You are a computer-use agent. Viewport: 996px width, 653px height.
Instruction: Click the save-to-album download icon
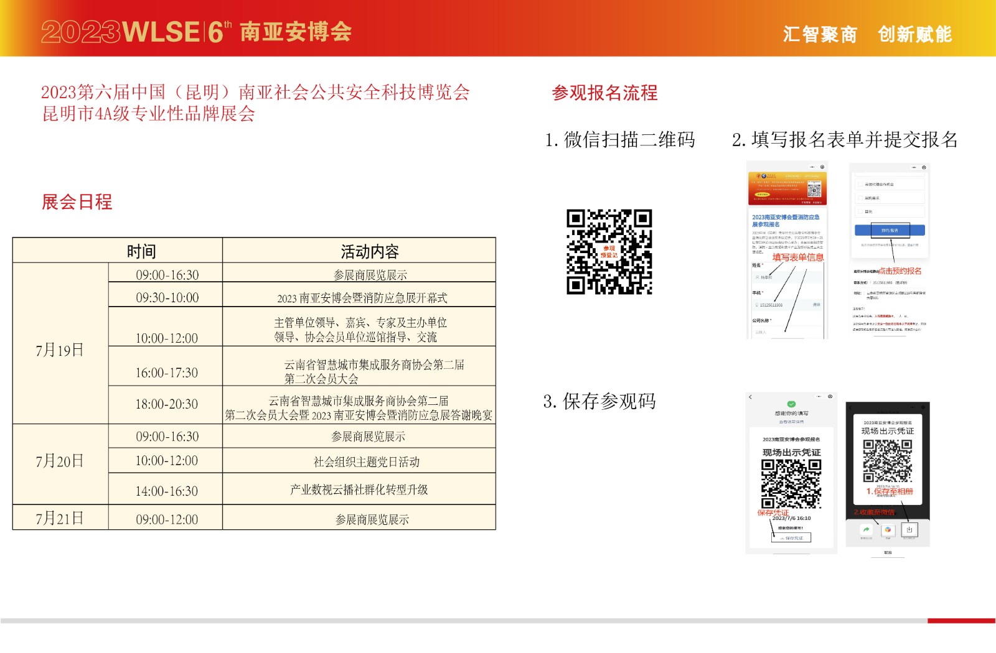tap(909, 530)
